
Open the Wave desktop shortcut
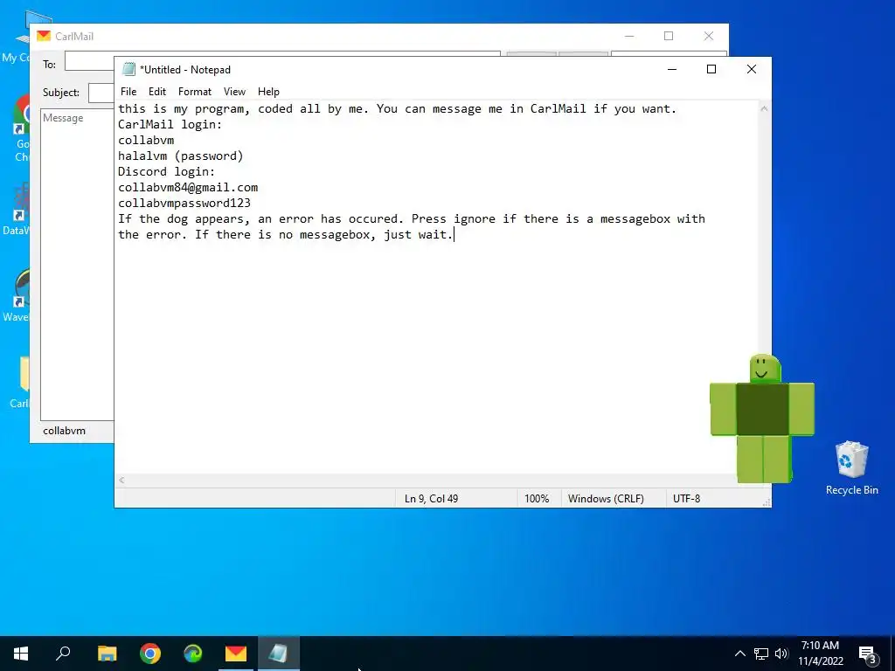16,295
